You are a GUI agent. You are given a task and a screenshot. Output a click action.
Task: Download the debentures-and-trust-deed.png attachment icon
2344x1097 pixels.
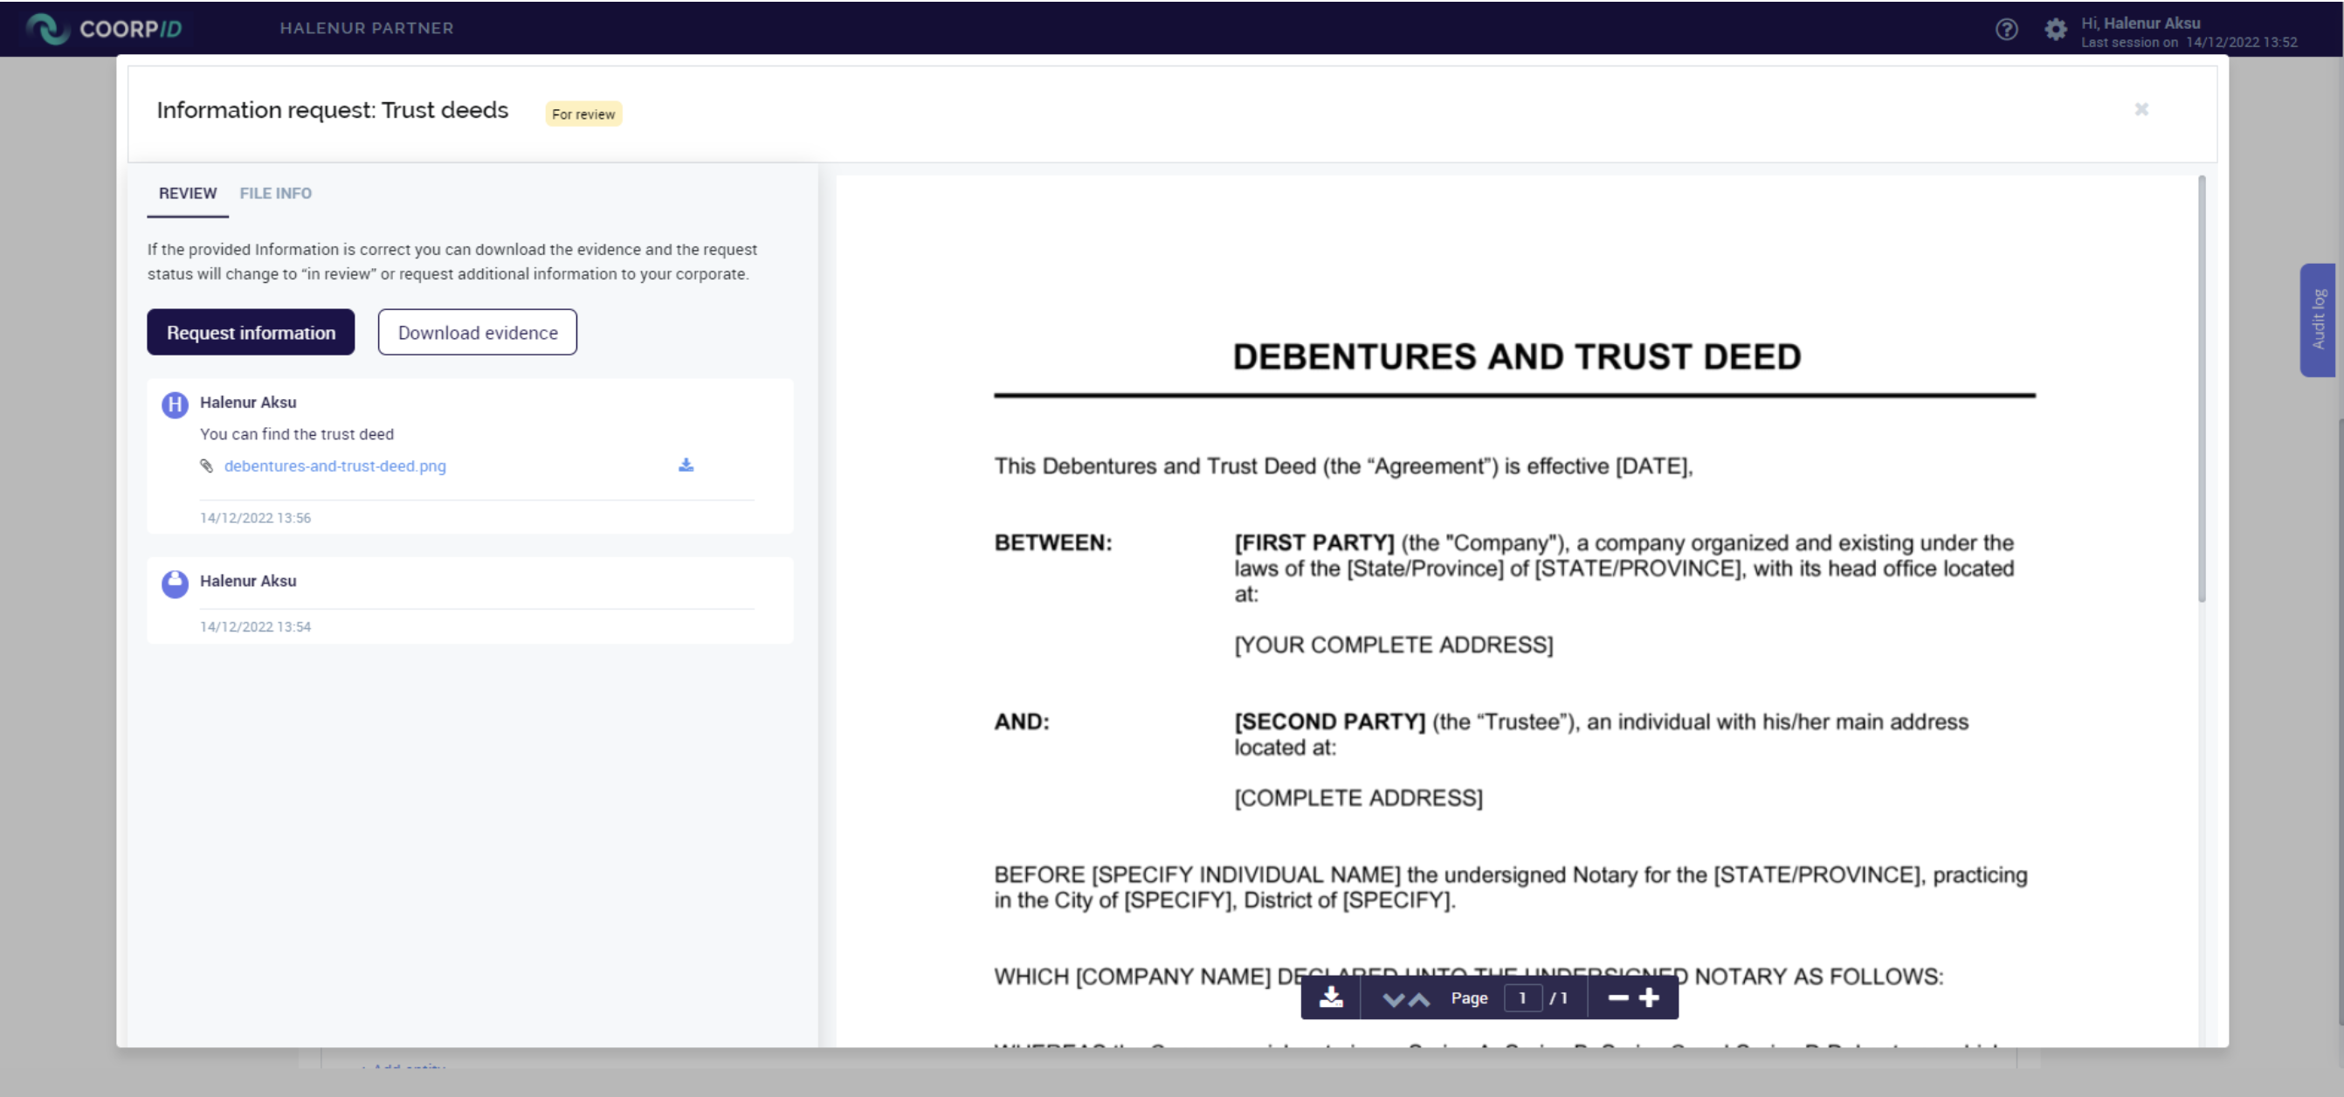pyautogui.click(x=686, y=466)
